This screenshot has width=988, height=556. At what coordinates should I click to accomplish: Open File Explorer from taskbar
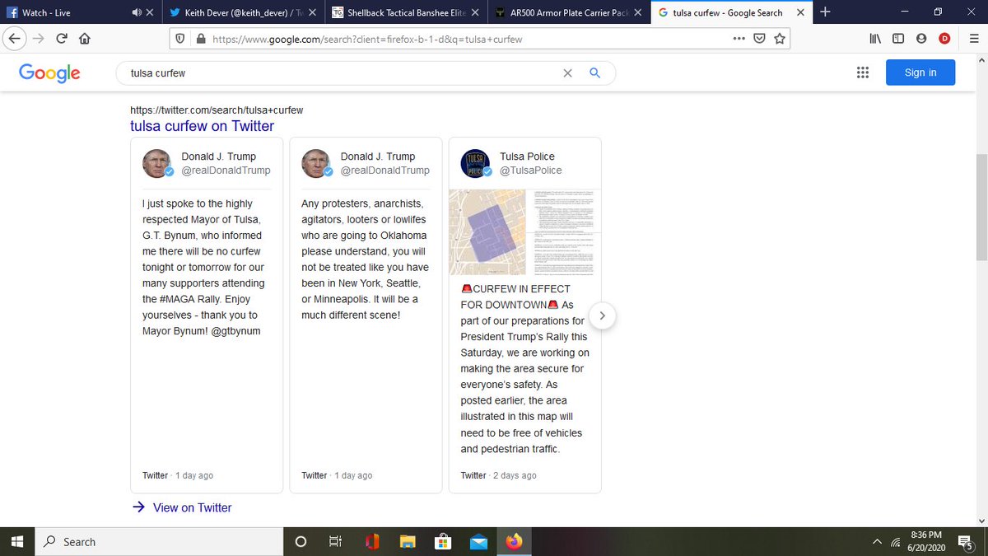tap(407, 541)
